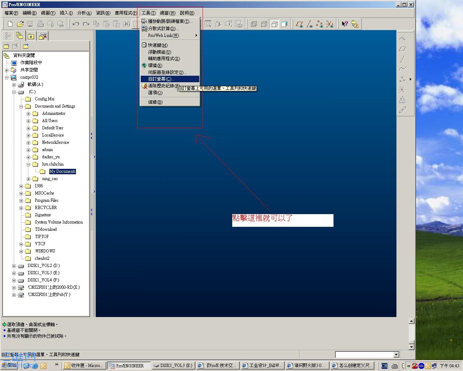Expand the Administrator folder
Viewport: 463px width, 371px height.
(x=28, y=114)
